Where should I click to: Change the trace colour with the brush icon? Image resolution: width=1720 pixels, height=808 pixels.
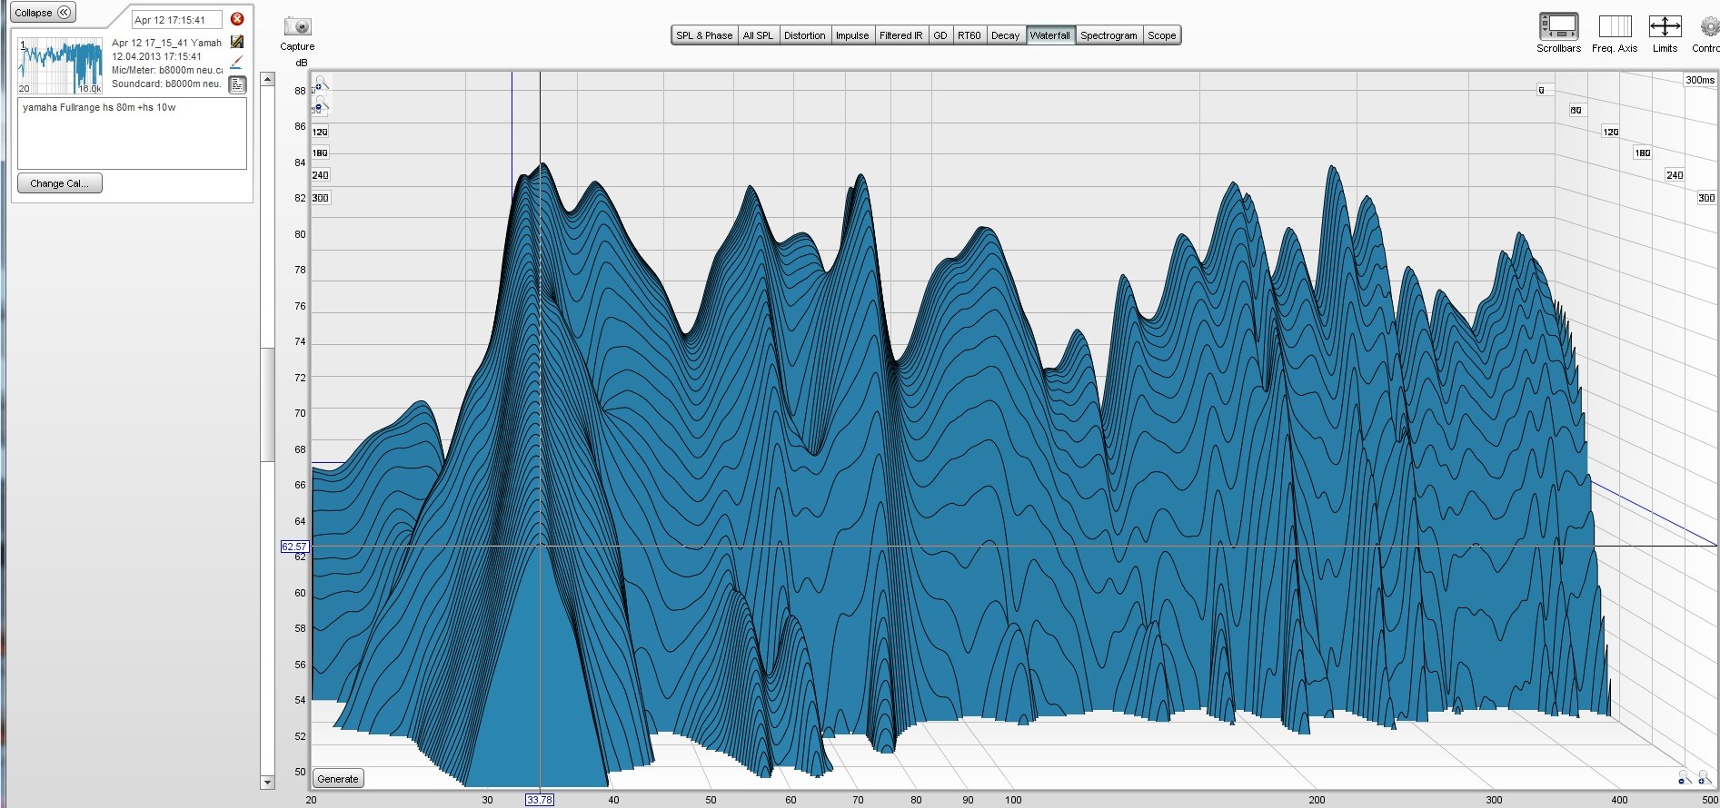click(237, 63)
